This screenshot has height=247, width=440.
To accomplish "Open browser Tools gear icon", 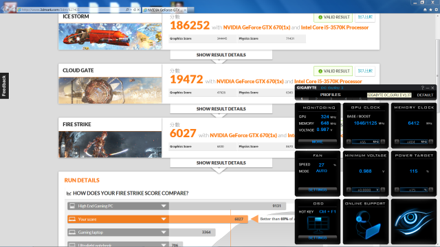I will coord(437,10).
